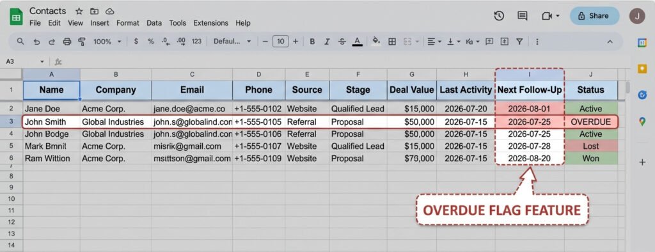
Task: Open the font family dropdown
Action: (232, 42)
